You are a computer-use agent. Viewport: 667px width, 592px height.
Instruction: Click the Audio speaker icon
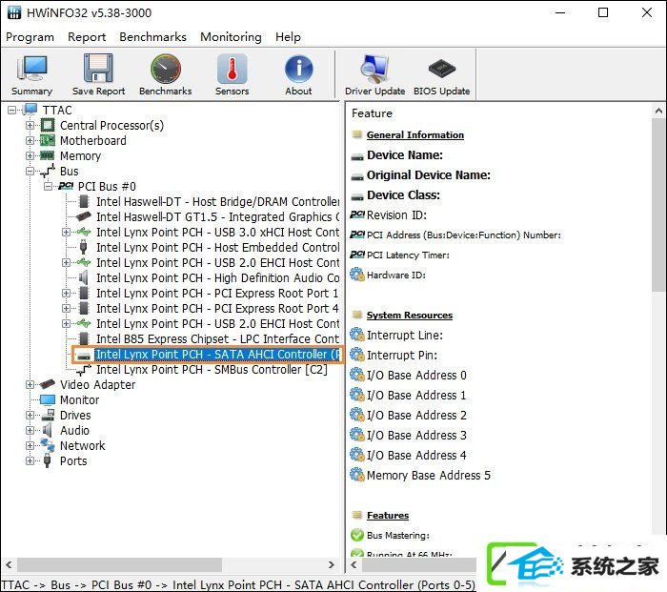[48, 430]
